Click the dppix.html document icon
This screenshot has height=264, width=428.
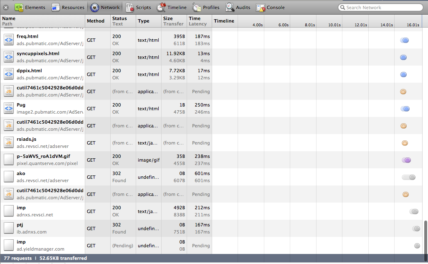coord(9,74)
